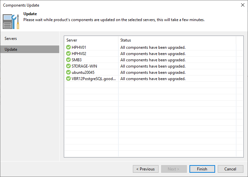Click the green check icon for VBR12PostgreSQL server
The height and width of the screenshot is (177, 248).
click(x=68, y=78)
